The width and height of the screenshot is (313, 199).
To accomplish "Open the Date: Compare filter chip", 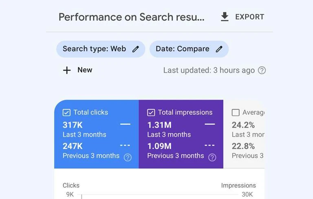I will (x=189, y=49).
